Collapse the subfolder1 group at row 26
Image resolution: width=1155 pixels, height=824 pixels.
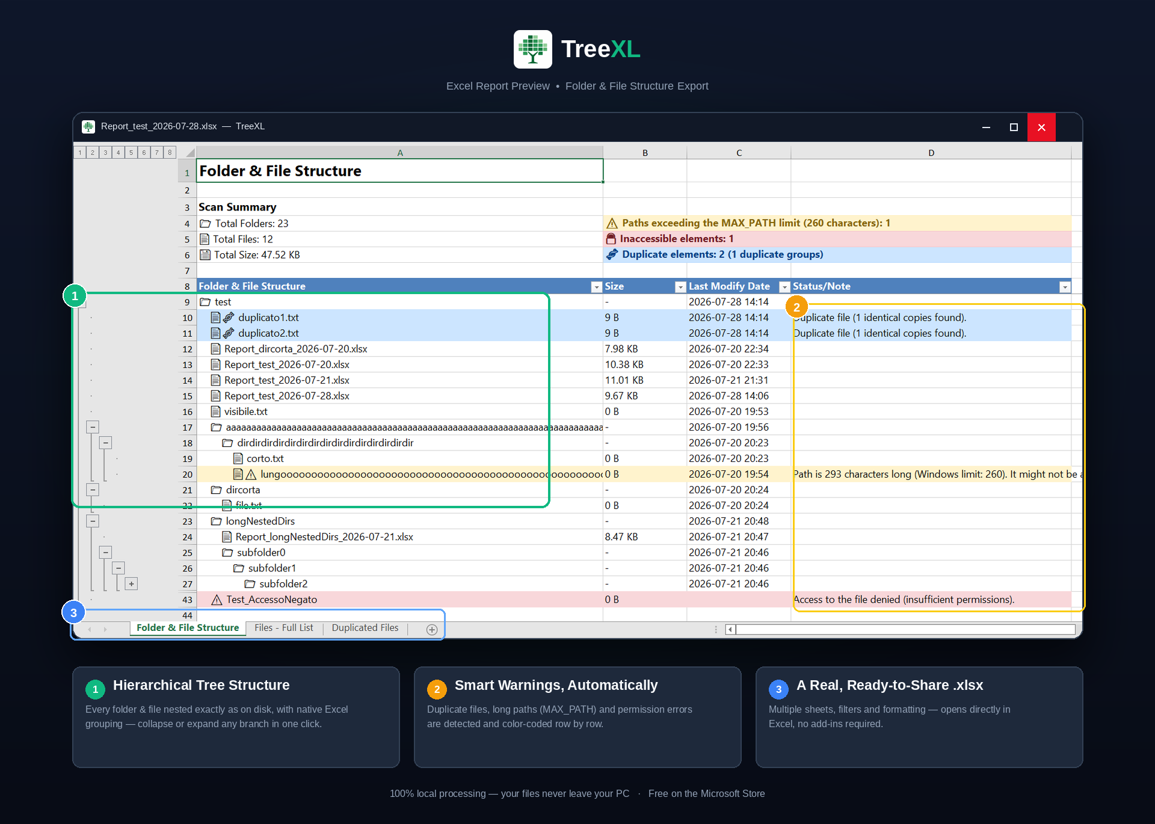point(119,568)
